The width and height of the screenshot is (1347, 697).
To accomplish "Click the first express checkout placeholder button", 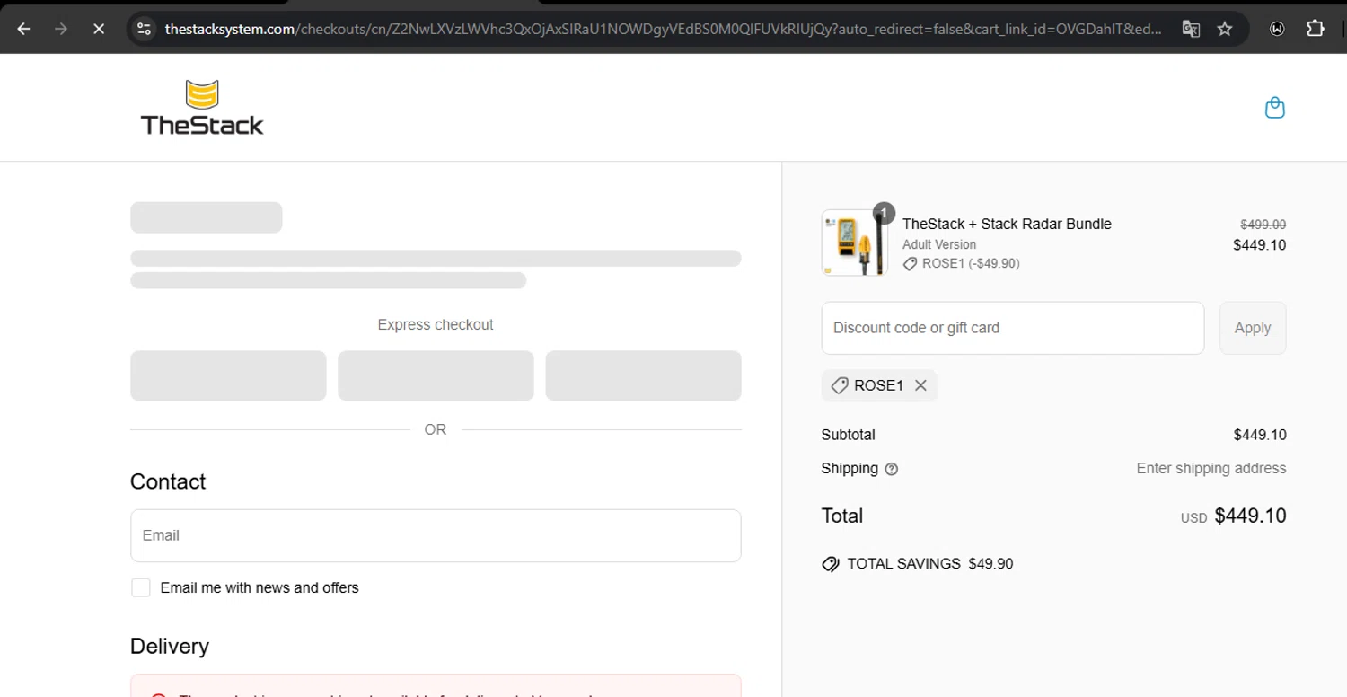I will tap(228, 375).
